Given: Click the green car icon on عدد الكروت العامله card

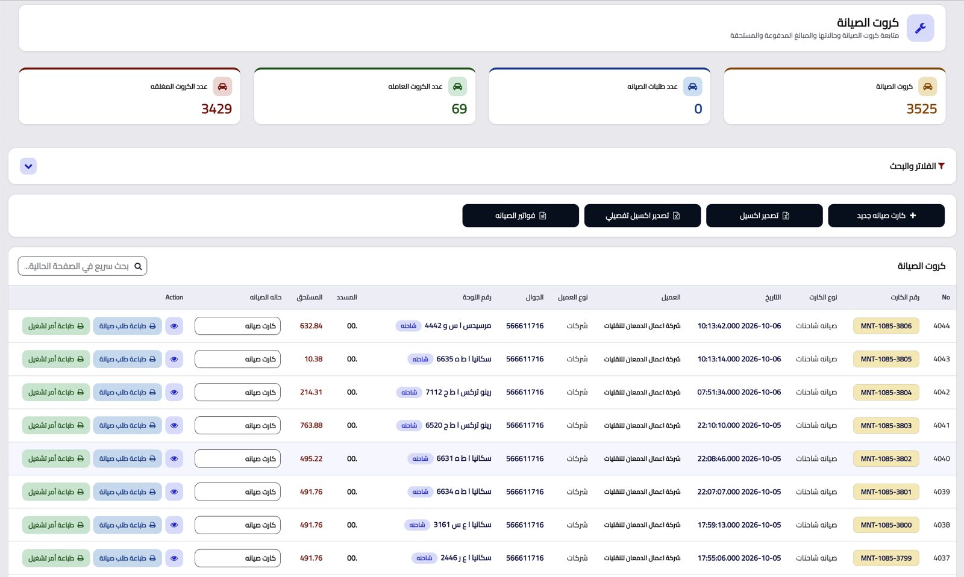Looking at the screenshot, I should coord(457,87).
